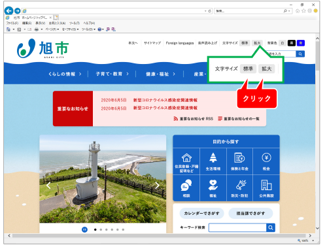Click the command bar Print icon
Viewport: 327px width, 245px height.
pos(37,29)
